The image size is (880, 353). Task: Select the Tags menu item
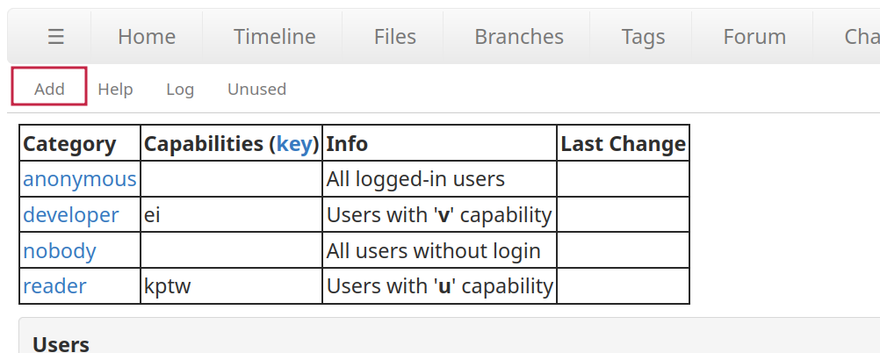643,37
